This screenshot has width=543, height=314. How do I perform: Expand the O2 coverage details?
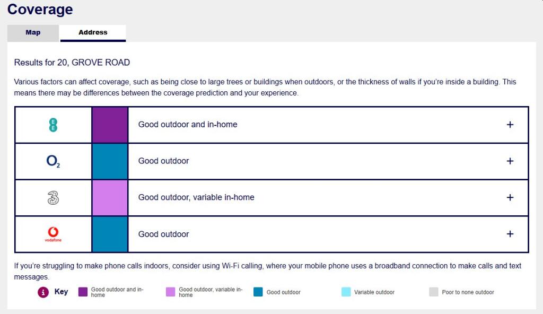[x=510, y=161]
